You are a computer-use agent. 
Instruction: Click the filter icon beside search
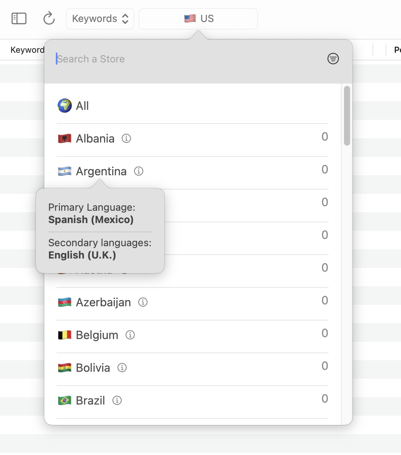point(333,59)
